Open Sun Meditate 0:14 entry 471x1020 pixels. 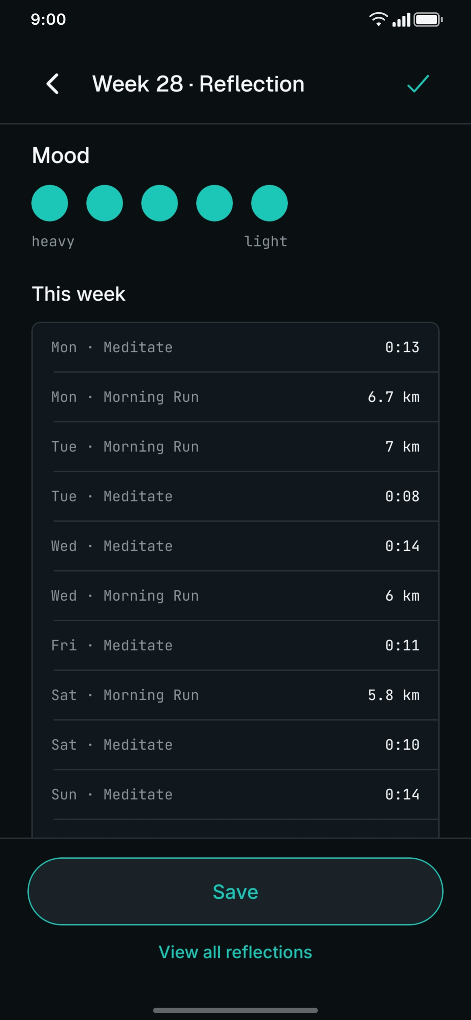[235, 795]
